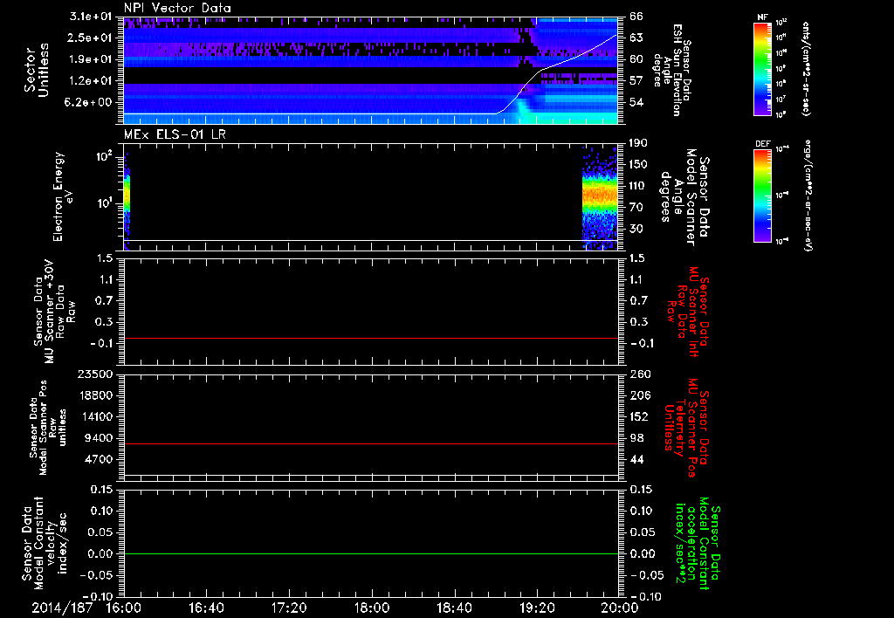Click the green velocity line in bottom plot
Viewport: 894px width, 618px height.
coord(371,553)
